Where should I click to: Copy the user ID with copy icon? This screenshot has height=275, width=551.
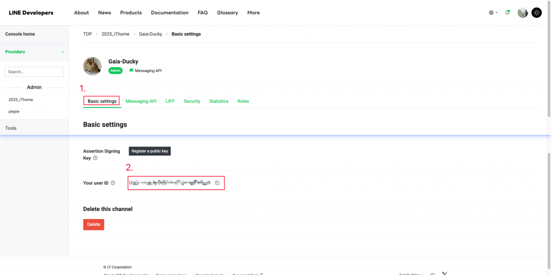tap(217, 183)
